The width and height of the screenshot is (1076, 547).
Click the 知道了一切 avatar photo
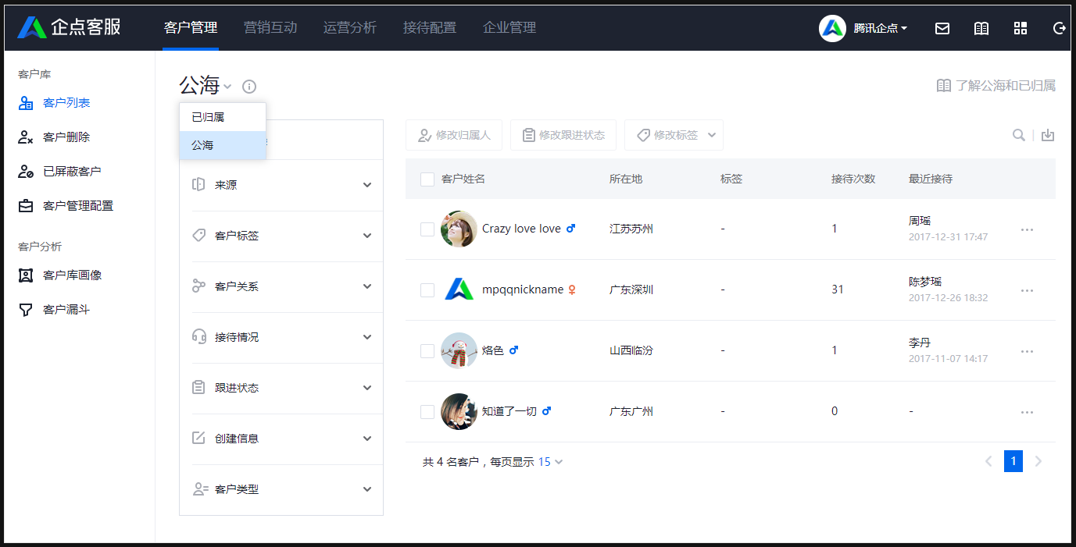coord(459,411)
